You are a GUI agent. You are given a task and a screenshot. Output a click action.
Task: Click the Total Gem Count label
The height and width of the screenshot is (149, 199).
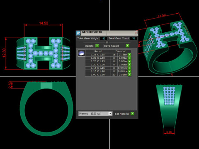coord(119,38)
